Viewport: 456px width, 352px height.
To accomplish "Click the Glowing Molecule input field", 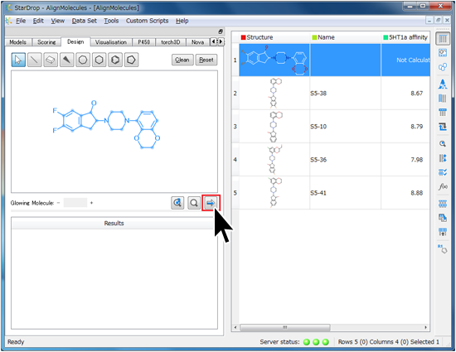I will pos(75,203).
